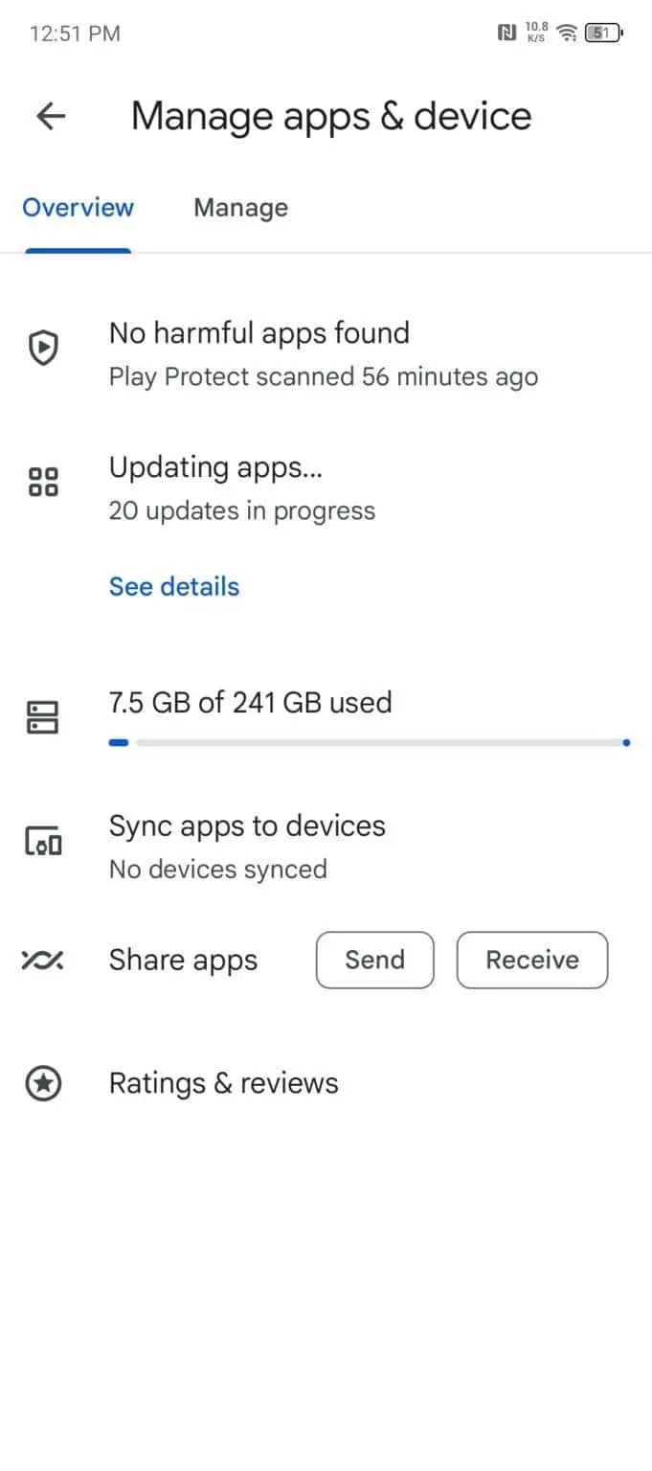Click the sync apps to devices icon
This screenshot has height=1471, width=652.
click(x=42, y=839)
